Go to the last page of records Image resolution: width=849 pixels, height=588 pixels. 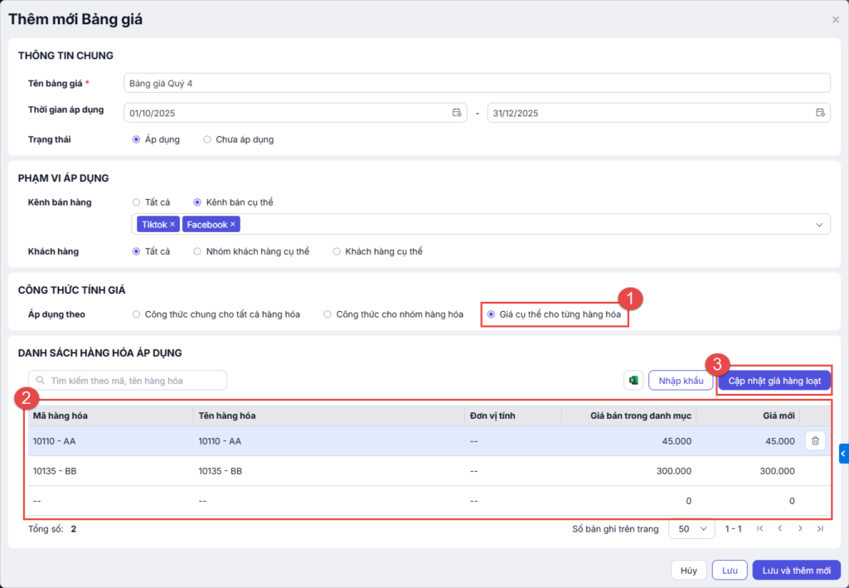click(820, 528)
